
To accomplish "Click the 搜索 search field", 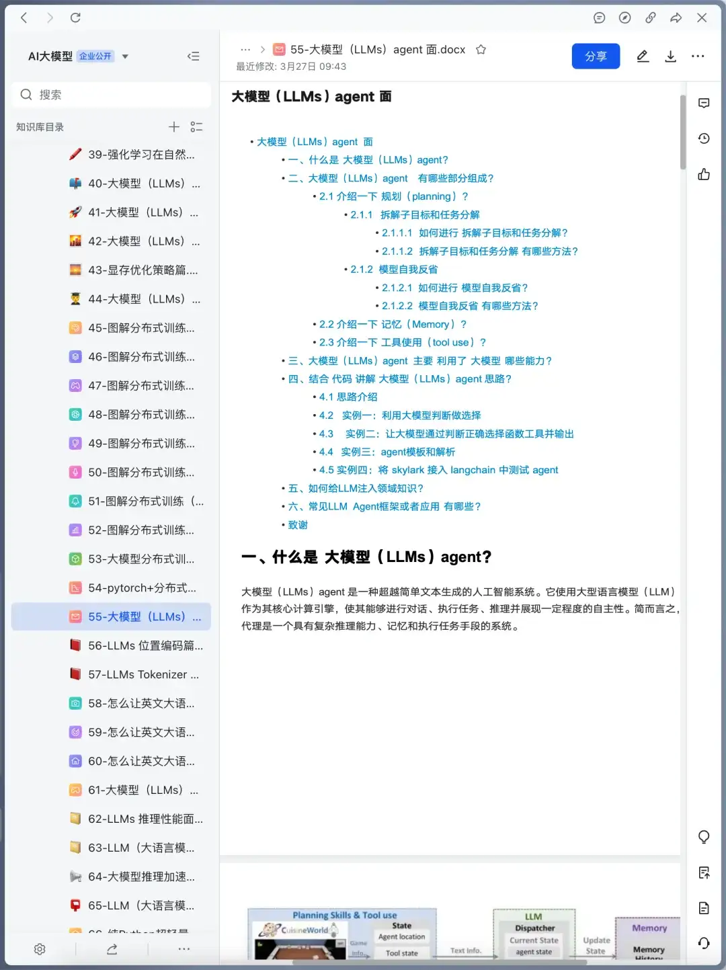I will [111, 95].
